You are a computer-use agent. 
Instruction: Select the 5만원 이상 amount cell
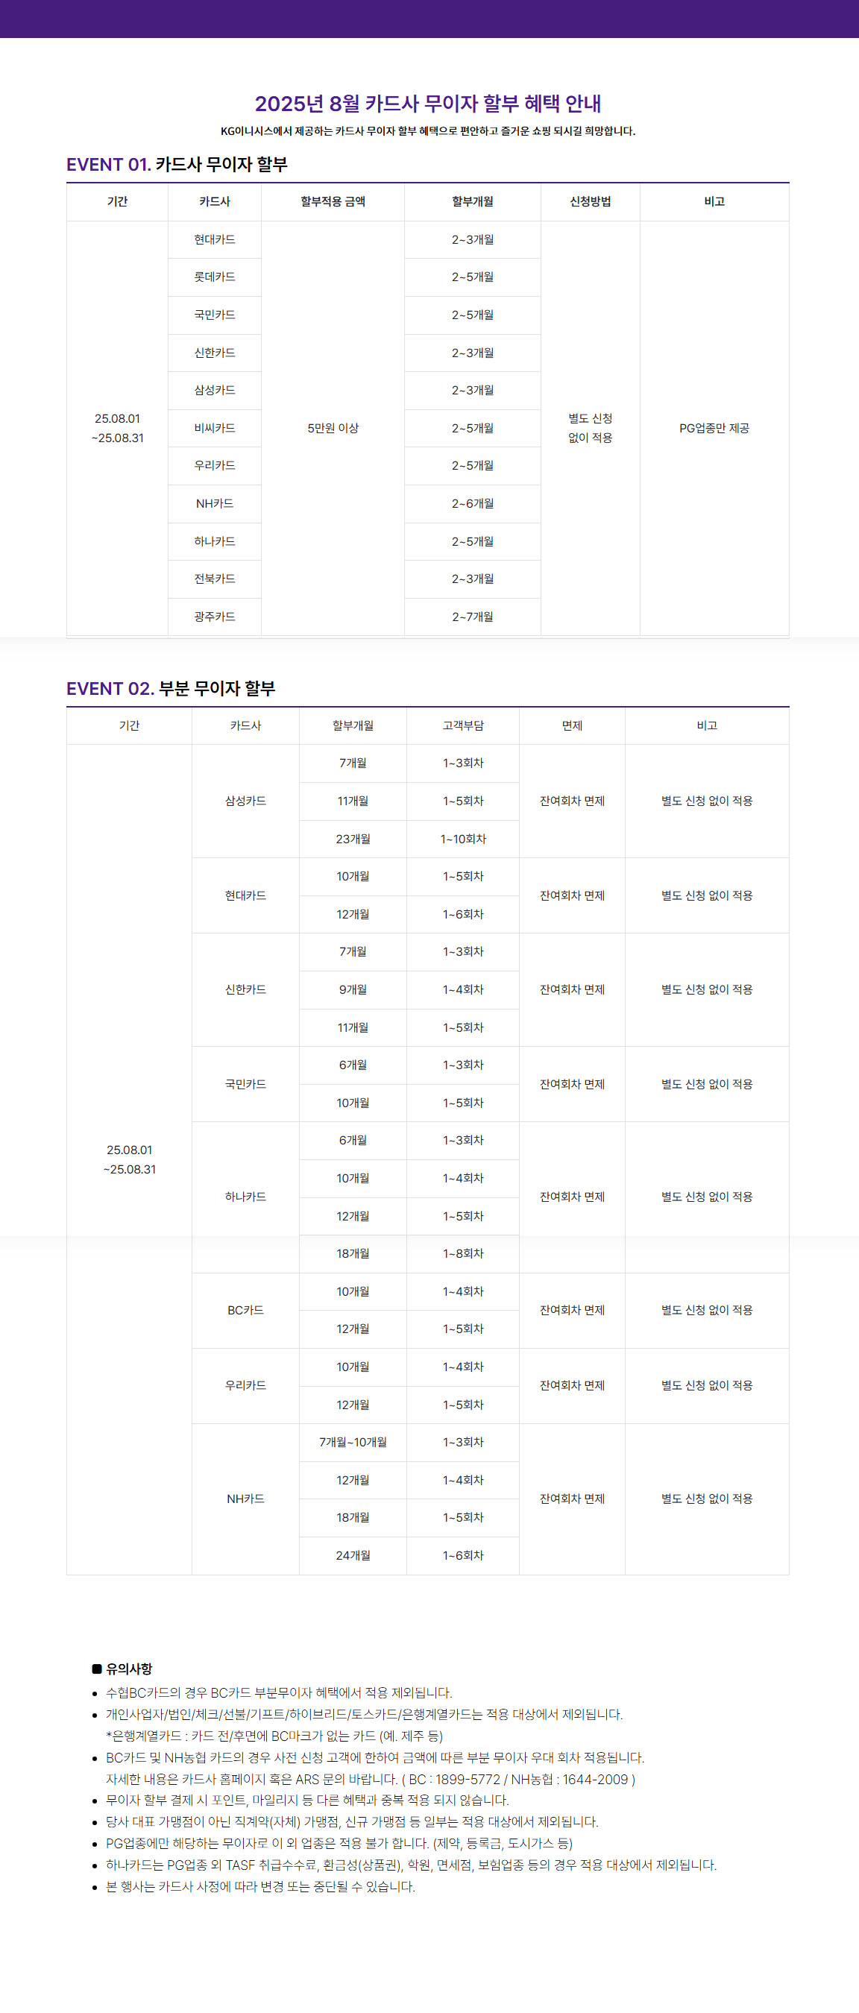(332, 428)
